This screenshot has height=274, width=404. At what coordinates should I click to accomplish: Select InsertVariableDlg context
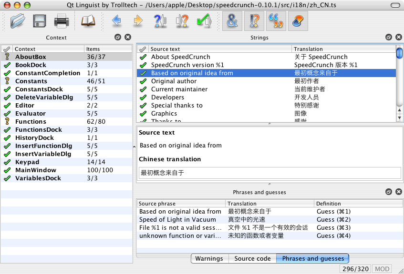pos(66,154)
